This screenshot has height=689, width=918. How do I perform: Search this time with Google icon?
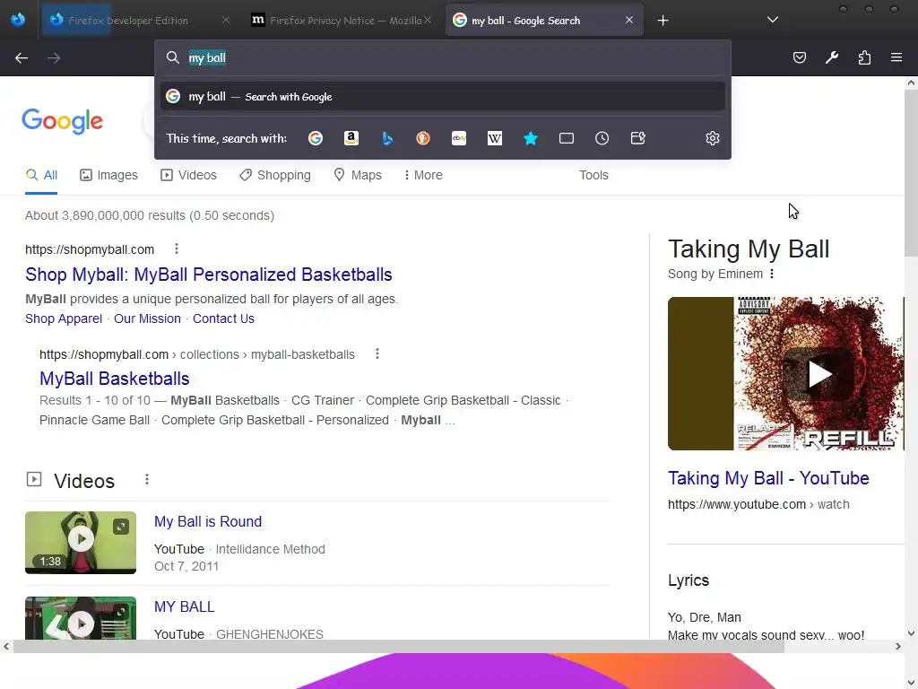316,138
